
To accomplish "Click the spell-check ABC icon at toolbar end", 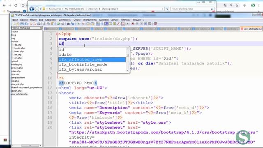I will [155, 24].
